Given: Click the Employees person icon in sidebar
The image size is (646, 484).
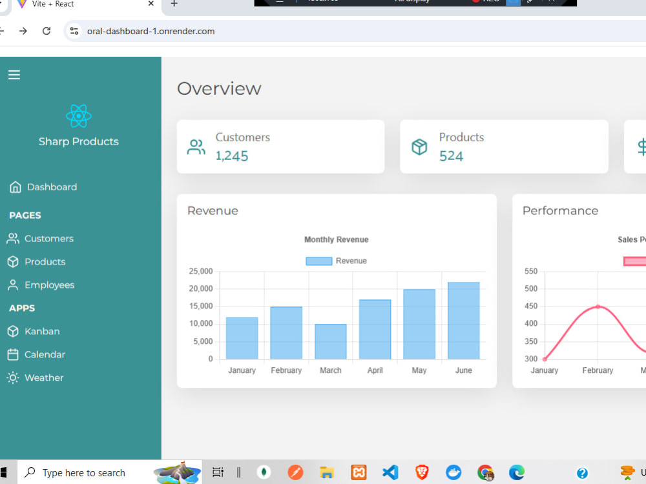Looking at the screenshot, I should tap(13, 285).
